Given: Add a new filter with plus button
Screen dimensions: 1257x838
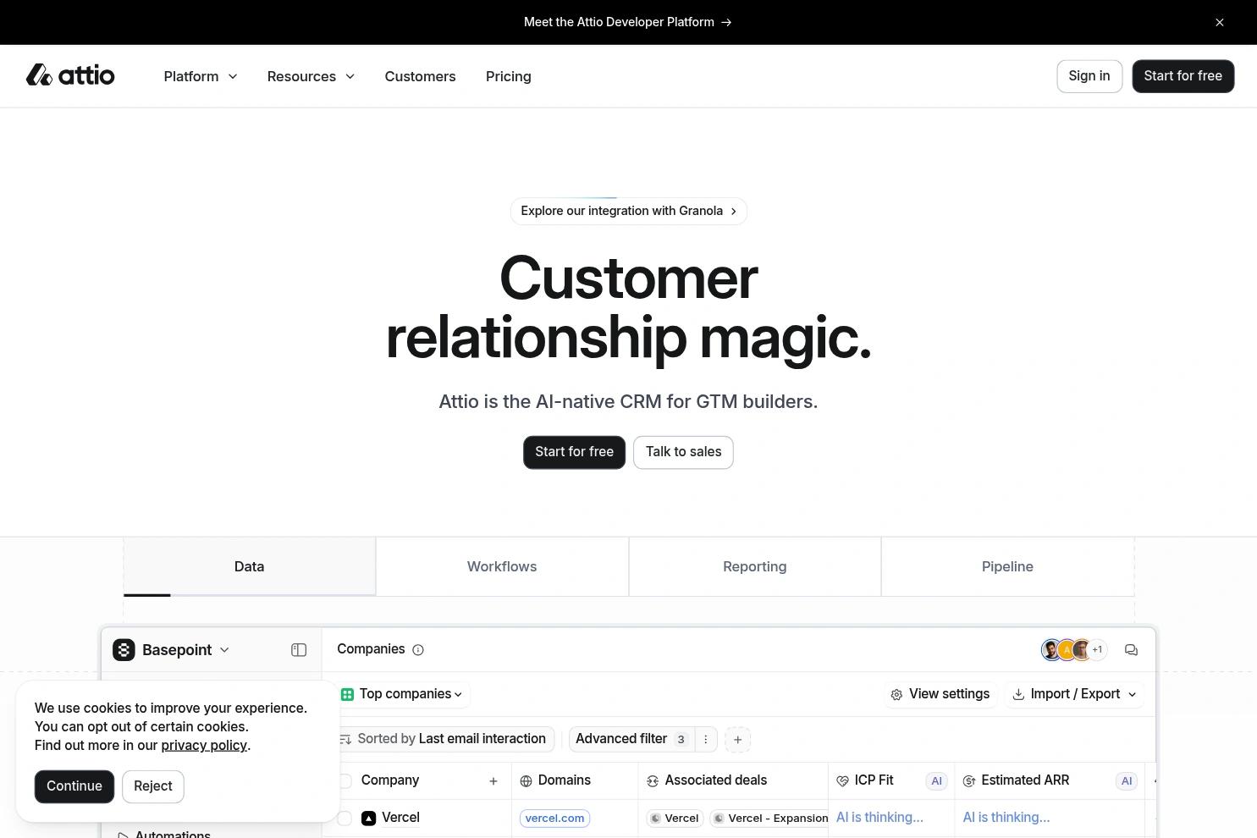Looking at the screenshot, I should pyautogui.click(x=738, y=740).
